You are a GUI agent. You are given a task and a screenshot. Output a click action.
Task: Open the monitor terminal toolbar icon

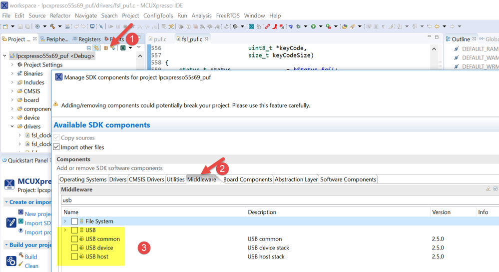coord(92,26)
